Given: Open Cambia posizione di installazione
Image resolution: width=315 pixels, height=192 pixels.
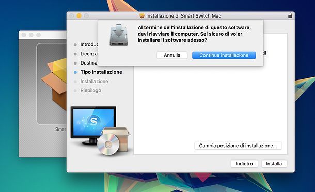Looking at the screenshot, I should (238, 146).
